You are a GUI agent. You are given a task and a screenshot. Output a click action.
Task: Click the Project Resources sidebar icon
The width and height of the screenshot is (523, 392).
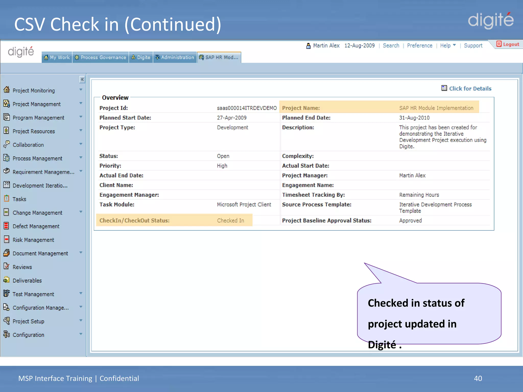pos(7,130)
